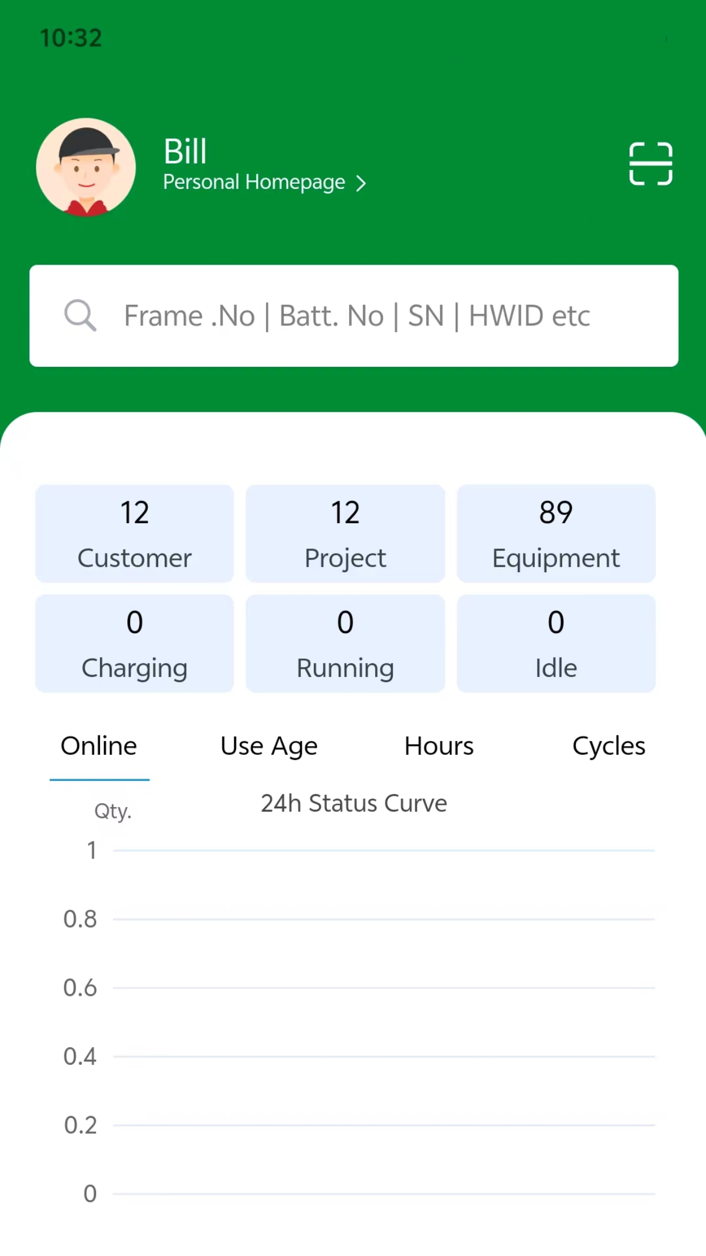Select the Charging status tile

pos(135,643)
